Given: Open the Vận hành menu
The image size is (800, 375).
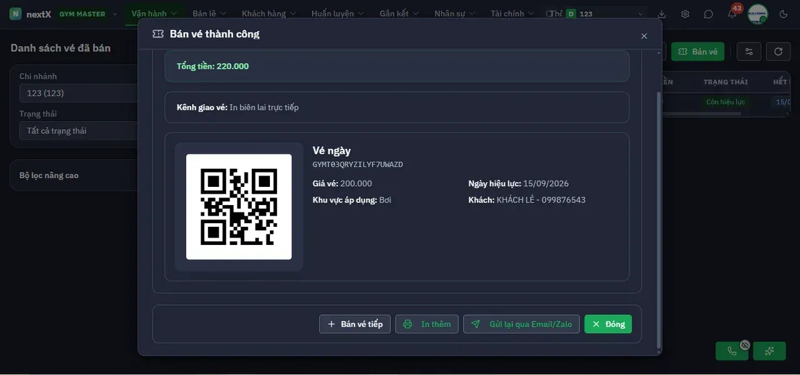Looking at the screenshot, I should [154, 14].
